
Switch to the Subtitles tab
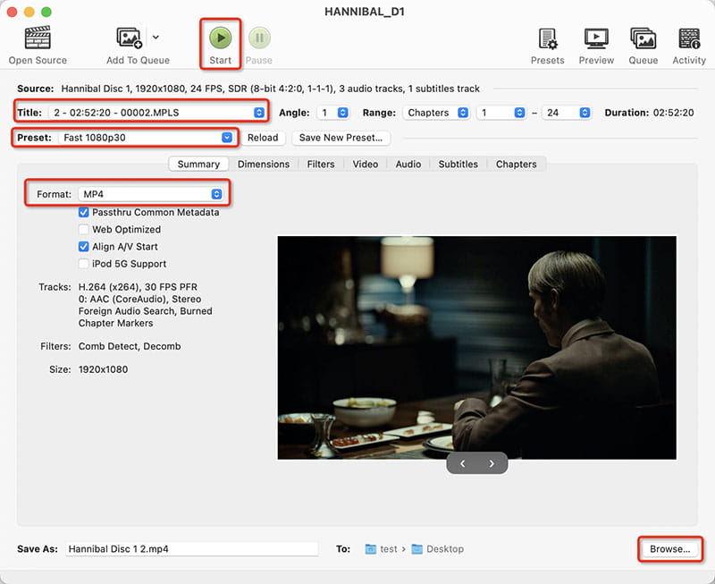click(x=458, y=165)
